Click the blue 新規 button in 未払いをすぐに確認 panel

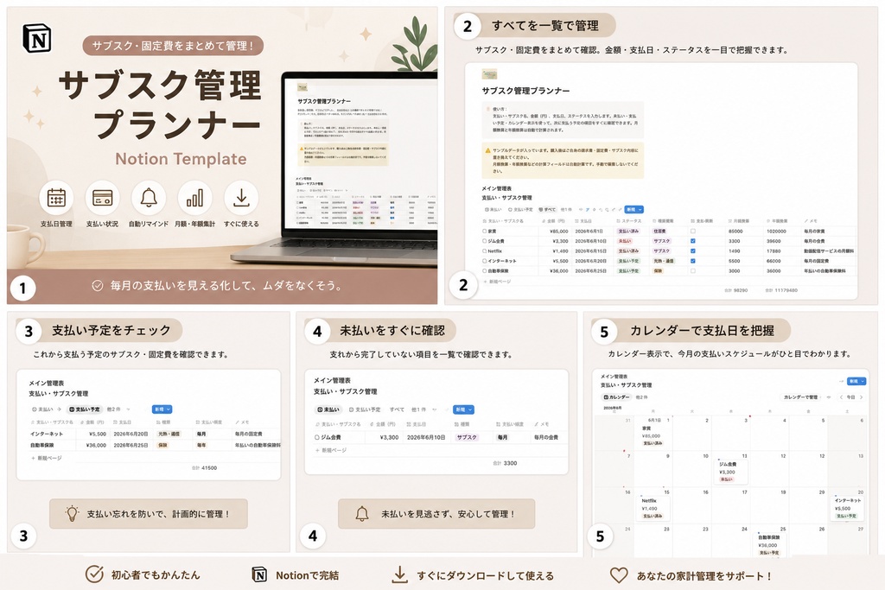tap(464, 409)
